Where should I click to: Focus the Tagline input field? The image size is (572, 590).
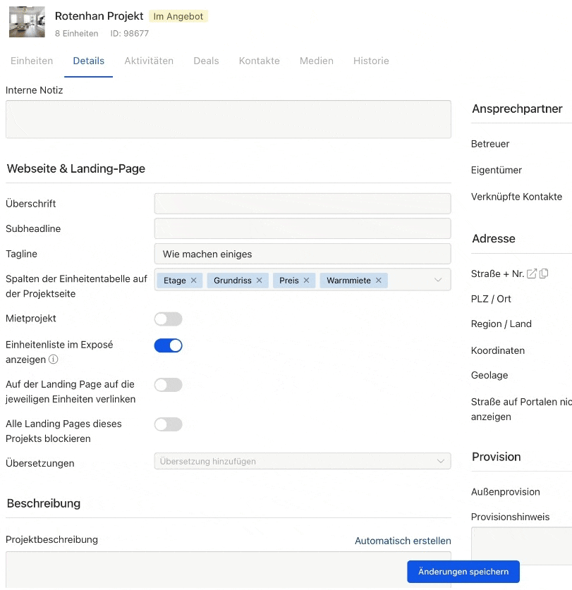coord(302,254)
